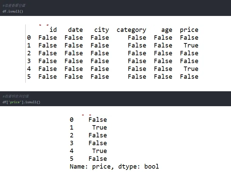This screenshot has height=172, width=231.
Task: Click the 'Name: price, dtype: bool' line
Action: pyautogui.click(x=114, y=167)
